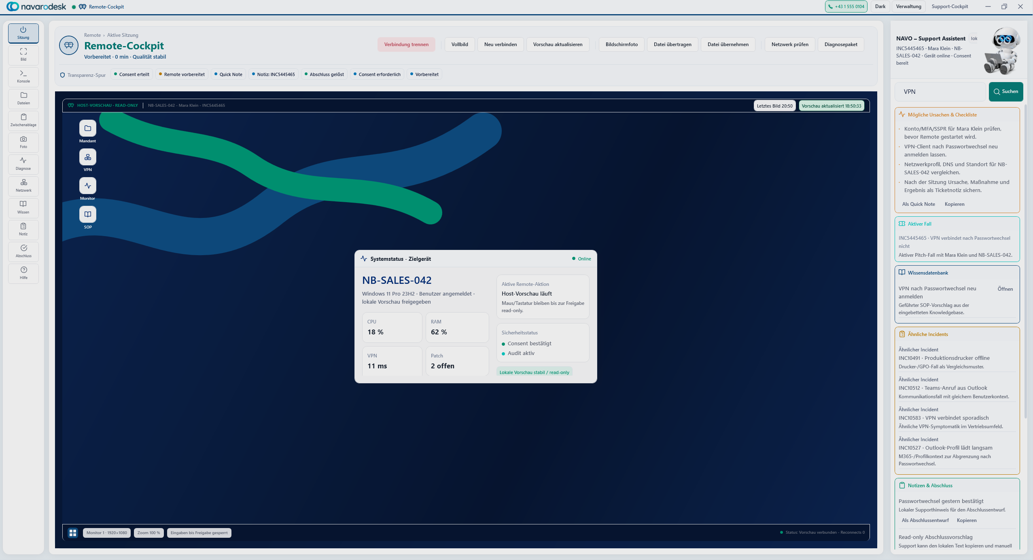The height and width of the screenshot is (560, 1033).
Task: Click the Quick Note chip
Action: [x=228, y=74]
